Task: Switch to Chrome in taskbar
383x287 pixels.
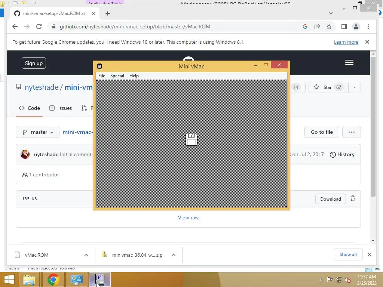Action: pos(53,280)
